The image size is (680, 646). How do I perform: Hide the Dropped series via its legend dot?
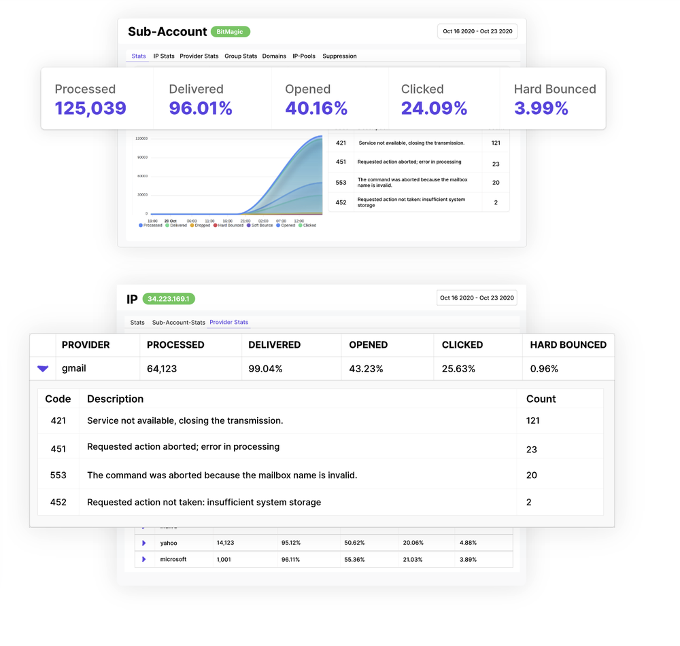(x=193, y=225)
